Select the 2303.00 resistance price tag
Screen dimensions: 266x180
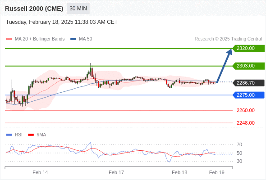tap(248, 66)
